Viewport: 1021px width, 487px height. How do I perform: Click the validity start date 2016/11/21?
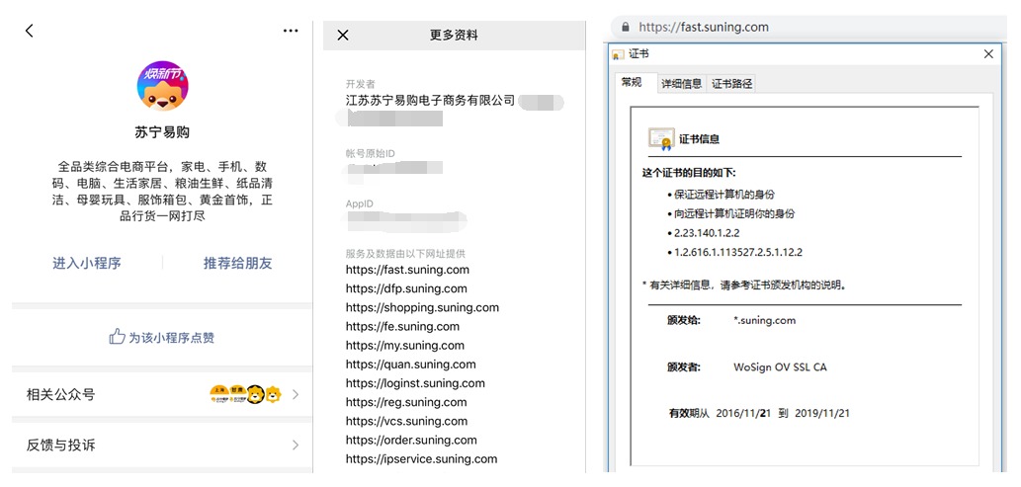point(743,413)
